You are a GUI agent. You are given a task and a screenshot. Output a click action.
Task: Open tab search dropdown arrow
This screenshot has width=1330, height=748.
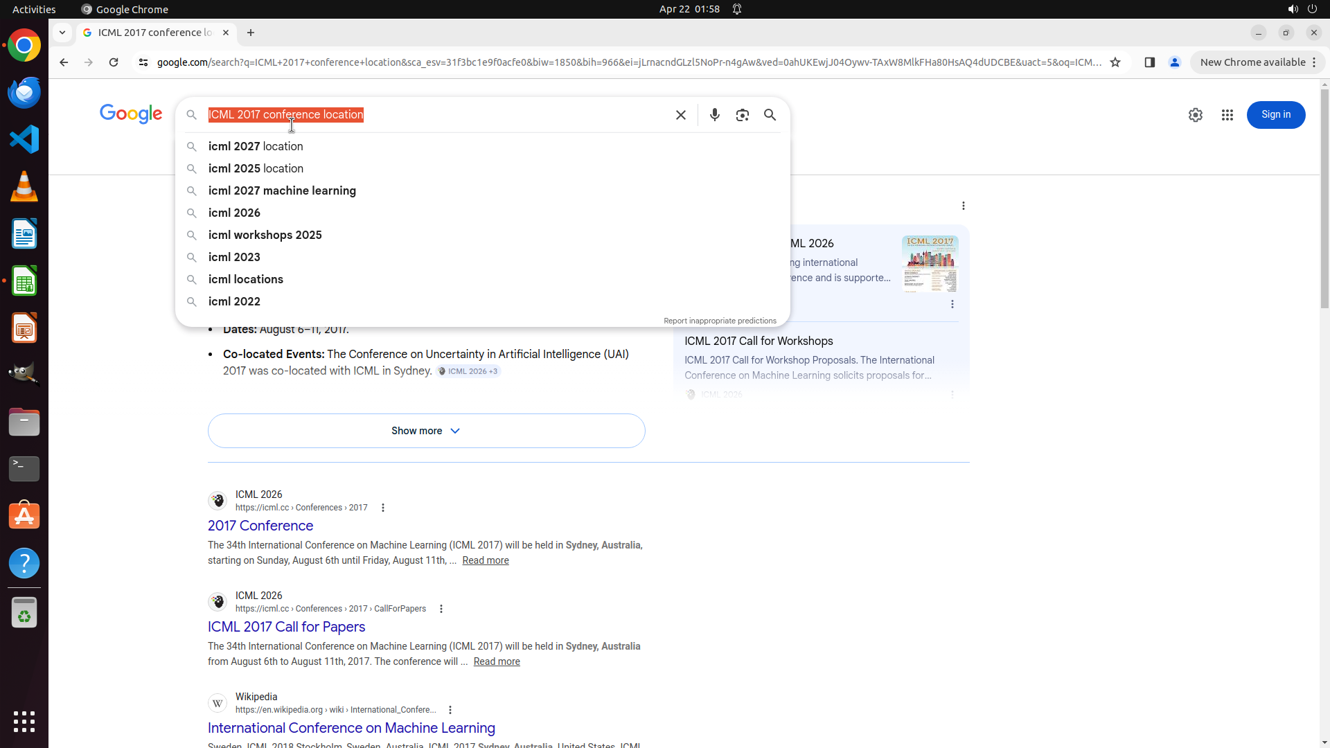(x=62, y=33)
